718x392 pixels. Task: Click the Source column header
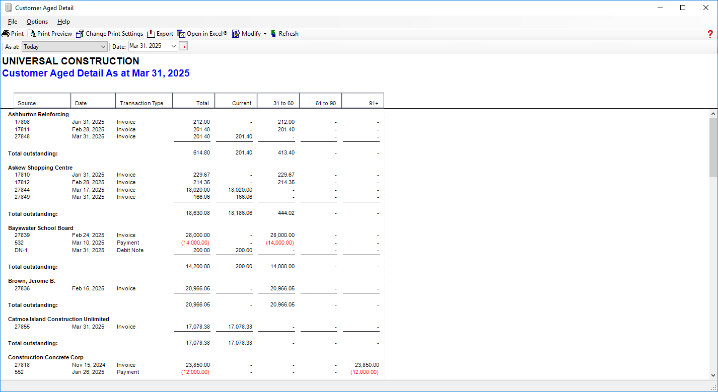click(x=42, y=100)
